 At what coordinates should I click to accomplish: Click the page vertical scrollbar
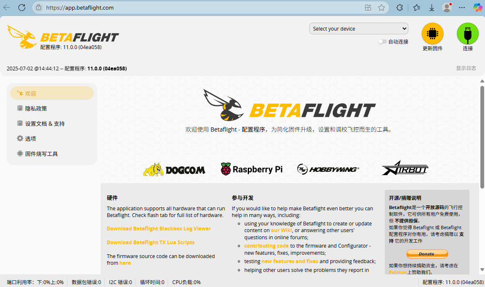482,138
